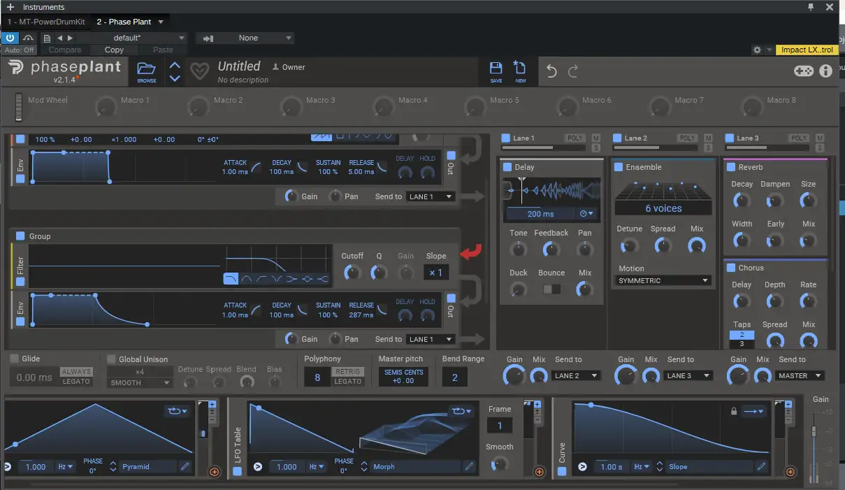Adjust the master Gain slider
This screenshot has width=845, height=490.
[x=813, y=432]
